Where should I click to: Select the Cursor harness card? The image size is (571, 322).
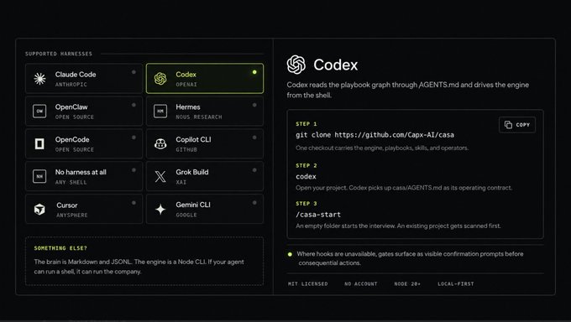84,209
